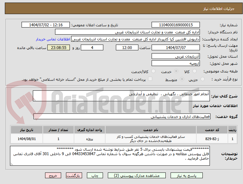Select the کالا/خدمت radio button
This screenshot has width=243, height=184.
[x=153, y=71]
